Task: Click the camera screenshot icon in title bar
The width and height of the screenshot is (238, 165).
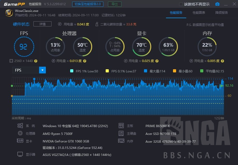Action: (x=218, y=4)
